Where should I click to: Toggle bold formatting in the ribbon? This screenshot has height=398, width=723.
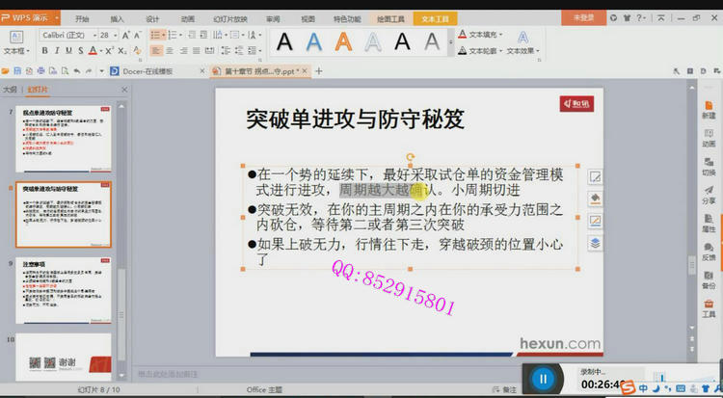tap(44, 51)
